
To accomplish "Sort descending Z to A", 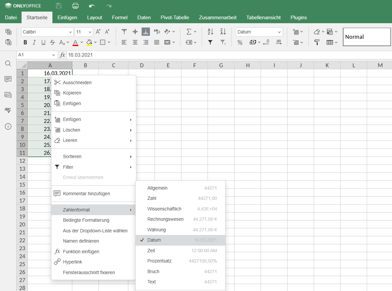I will (x=223, y=32).
